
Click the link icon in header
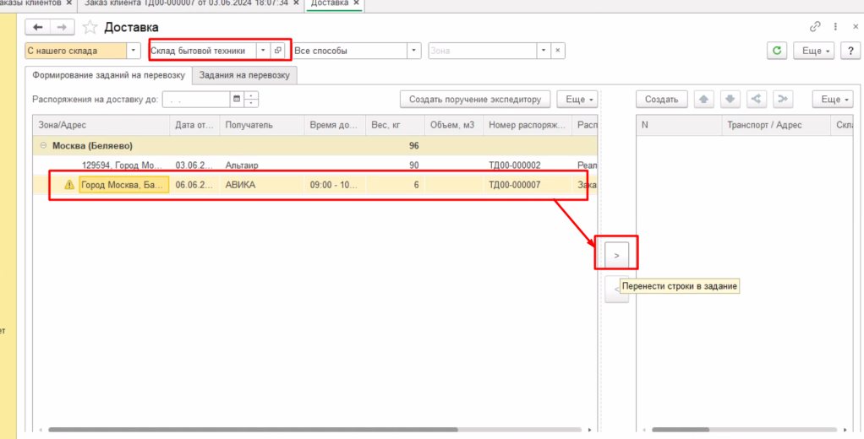click(816, 27)
